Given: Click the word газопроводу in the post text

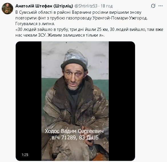Looking at the screenshot, I should click(x=79, y=18).
